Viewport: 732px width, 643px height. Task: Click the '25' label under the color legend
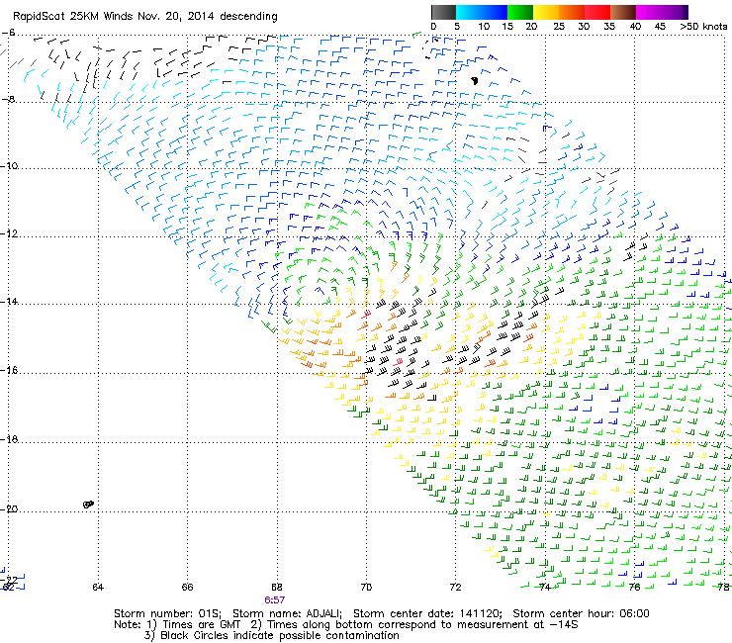click(559, 26)
